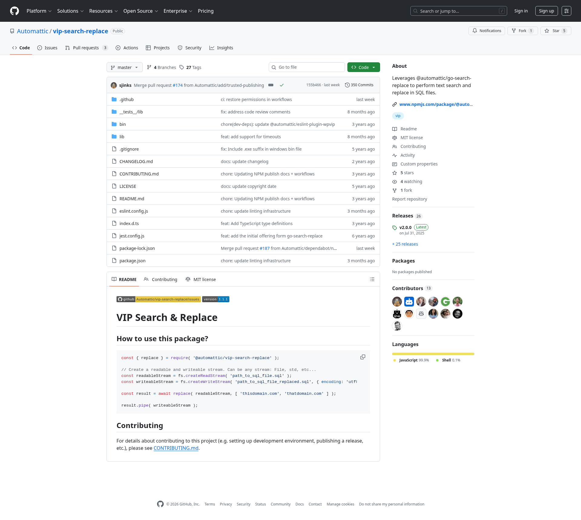This screenshot has width=581, height=520.
Task: Click the history clock icon for commits
Action: (x=347, y=85)
